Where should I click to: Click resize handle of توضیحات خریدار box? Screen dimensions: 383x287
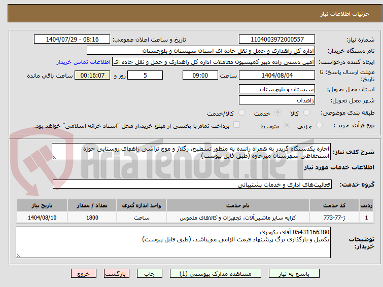coord(19,256)
